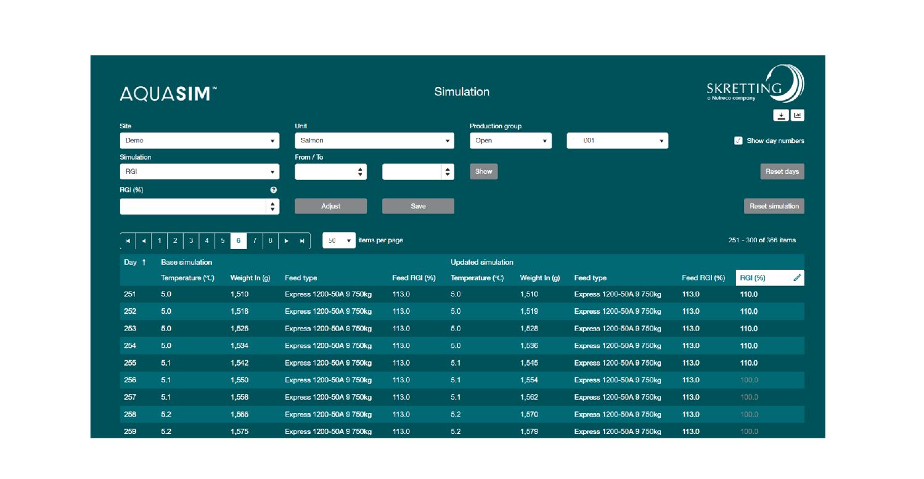Jump to the last page of results
Viewport: 924px width, 479px height.
point(302,240)
